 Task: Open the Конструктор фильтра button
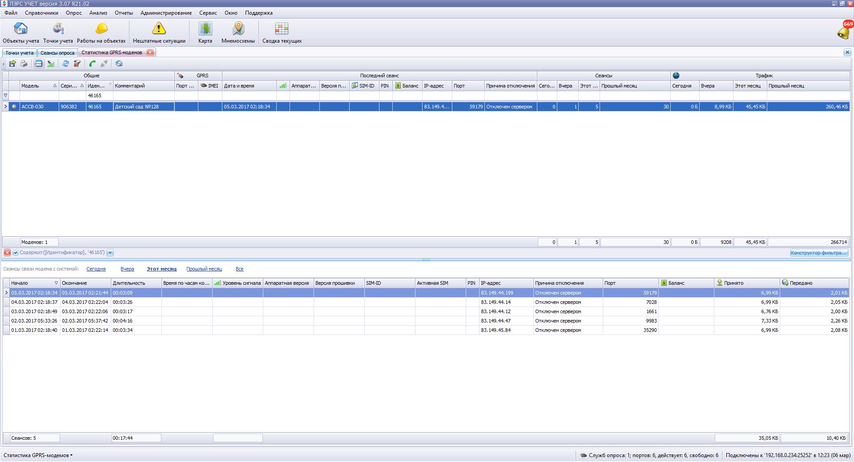pyautogui.click(x=819, y=253)
